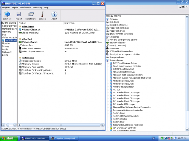The width and height of the screenshot is (189, 141).
Task: Select Terminal Server Device Redirector entry
Action: (128, 125)
